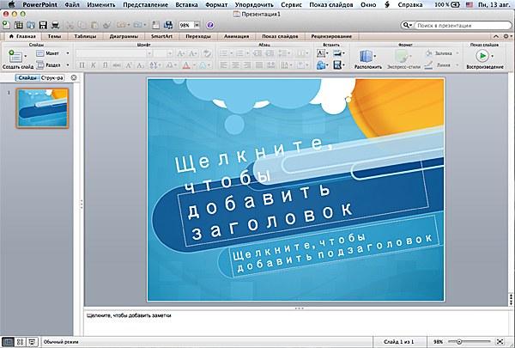Click the Создать слайд (New Slide) icon
This screenshot has width=515, height=348.
click(15, 57)
